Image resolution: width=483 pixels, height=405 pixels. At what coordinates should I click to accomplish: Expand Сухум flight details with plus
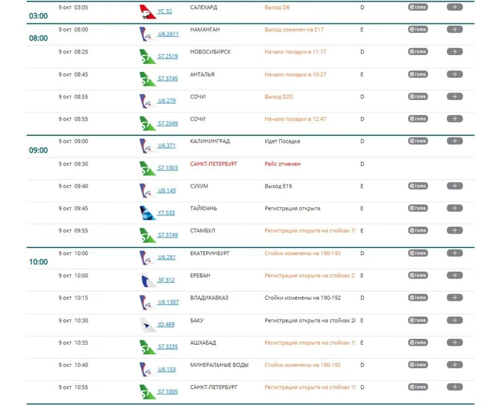[x=455, y=186]
